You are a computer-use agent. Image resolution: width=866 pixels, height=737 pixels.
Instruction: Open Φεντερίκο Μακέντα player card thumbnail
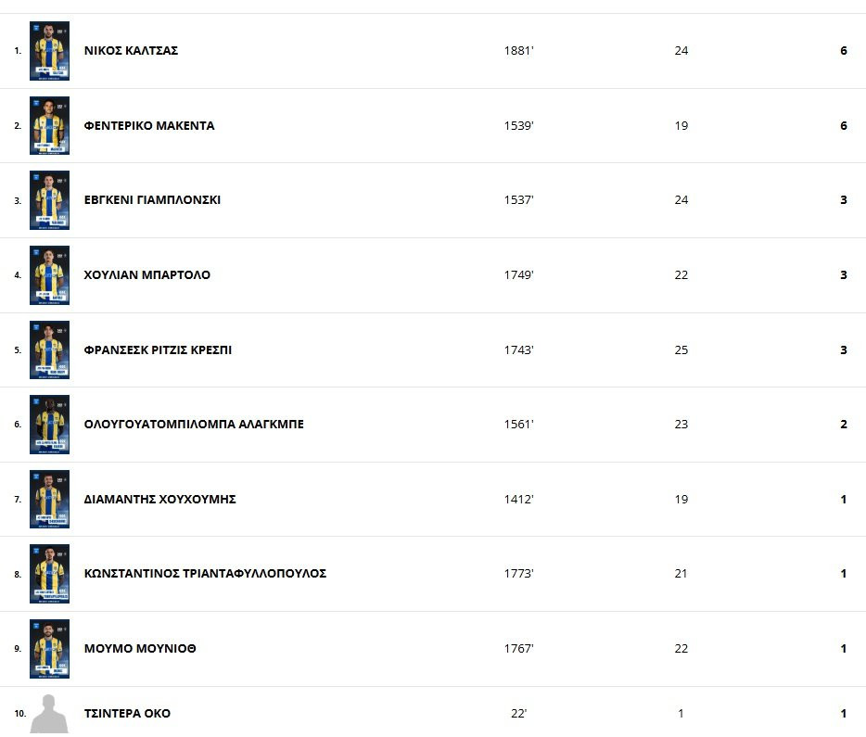(x=49, y=125)
